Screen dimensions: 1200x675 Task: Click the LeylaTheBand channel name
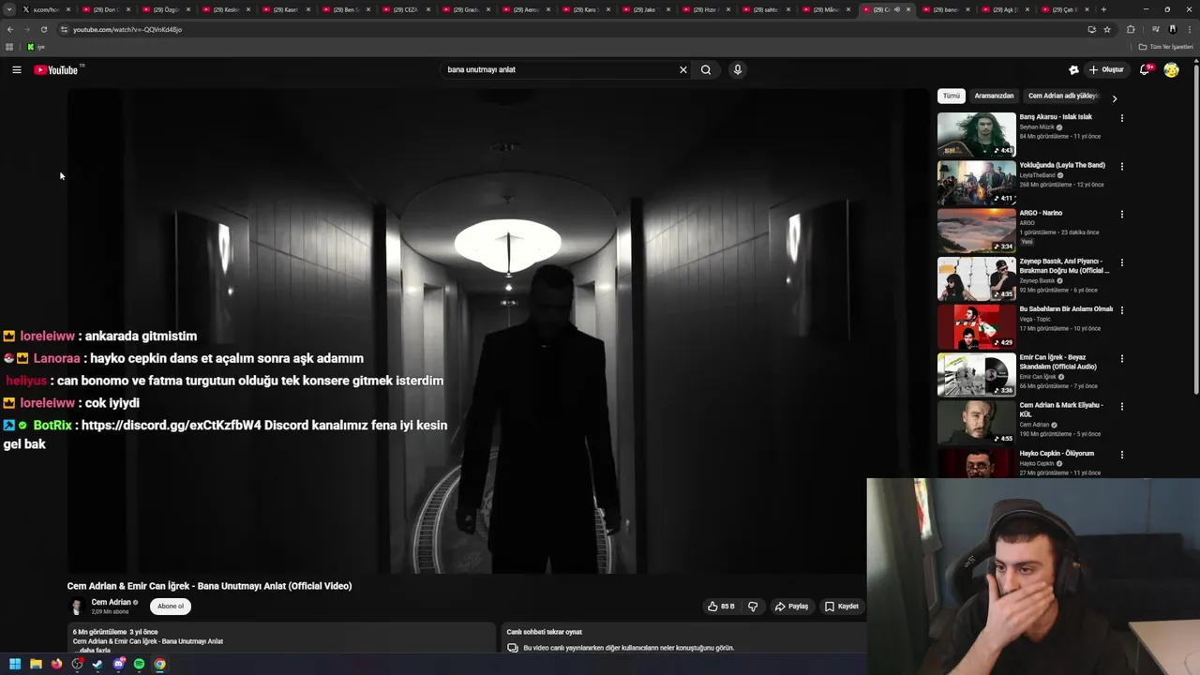tap(1038, 175)
